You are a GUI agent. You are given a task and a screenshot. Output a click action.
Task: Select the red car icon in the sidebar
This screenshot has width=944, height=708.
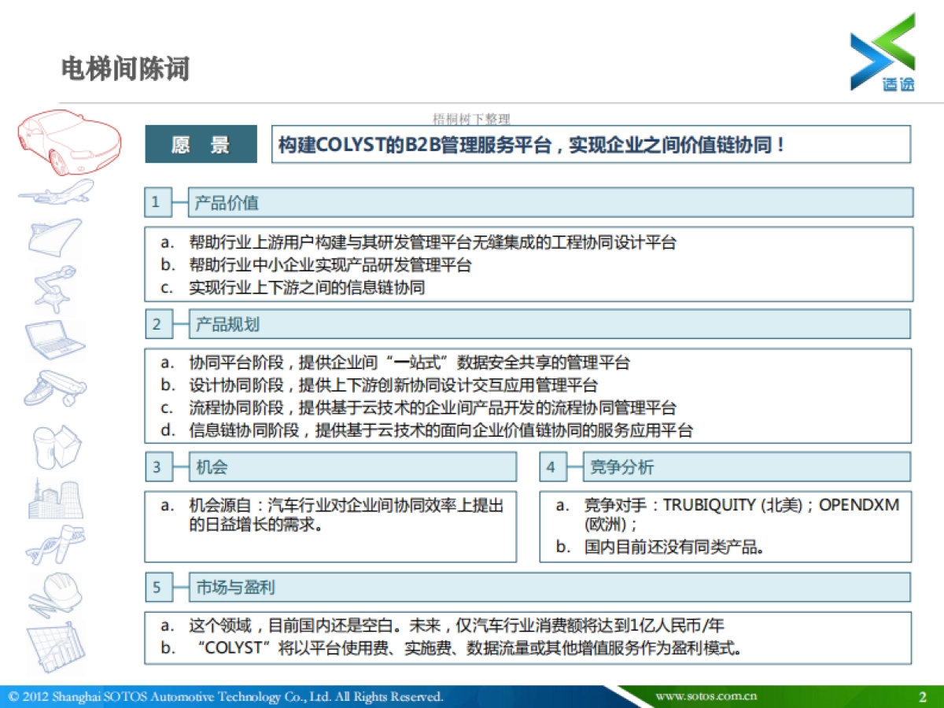point(69,144)
